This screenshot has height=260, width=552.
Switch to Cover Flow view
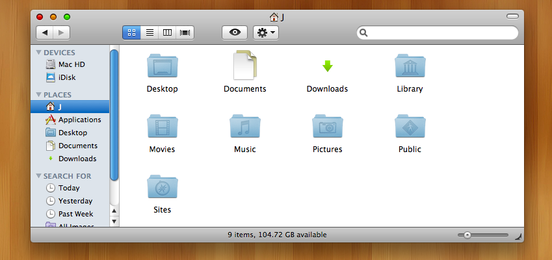click(x=185, y=32)
